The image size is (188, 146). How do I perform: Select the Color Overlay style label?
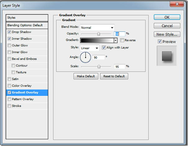21,86
